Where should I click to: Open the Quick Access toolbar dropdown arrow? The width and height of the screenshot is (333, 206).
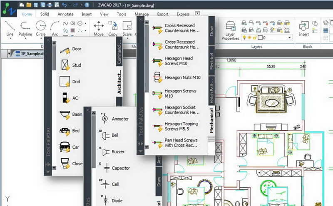click(81, 5)
